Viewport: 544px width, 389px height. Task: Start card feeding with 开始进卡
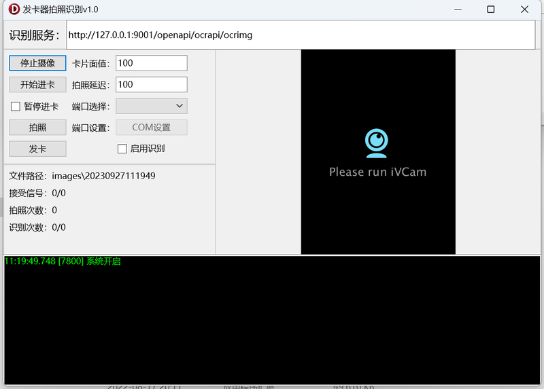[x=37, y=85]
